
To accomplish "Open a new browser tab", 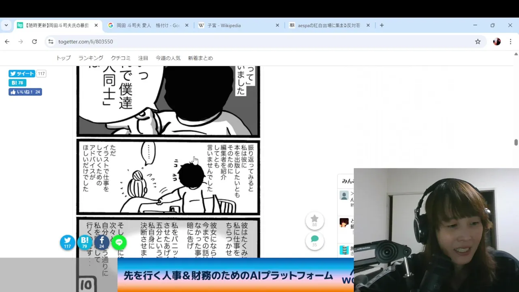I will tap(382, 25).
